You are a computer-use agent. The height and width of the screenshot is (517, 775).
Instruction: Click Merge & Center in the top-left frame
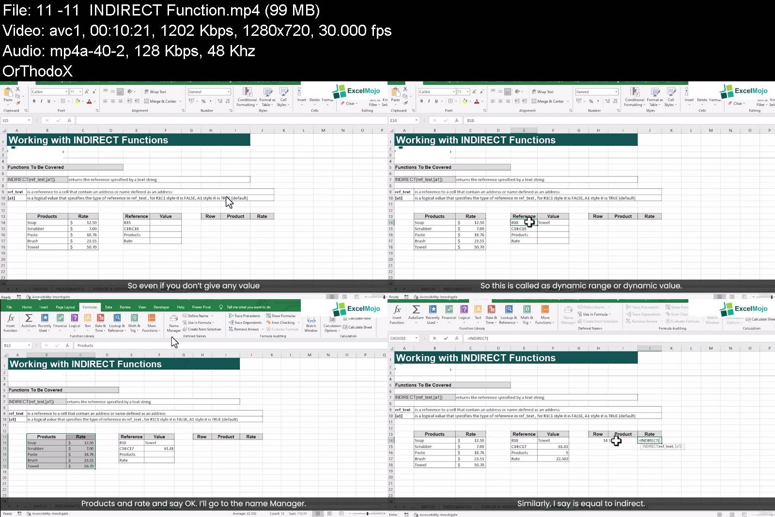[x=163, y=101]
